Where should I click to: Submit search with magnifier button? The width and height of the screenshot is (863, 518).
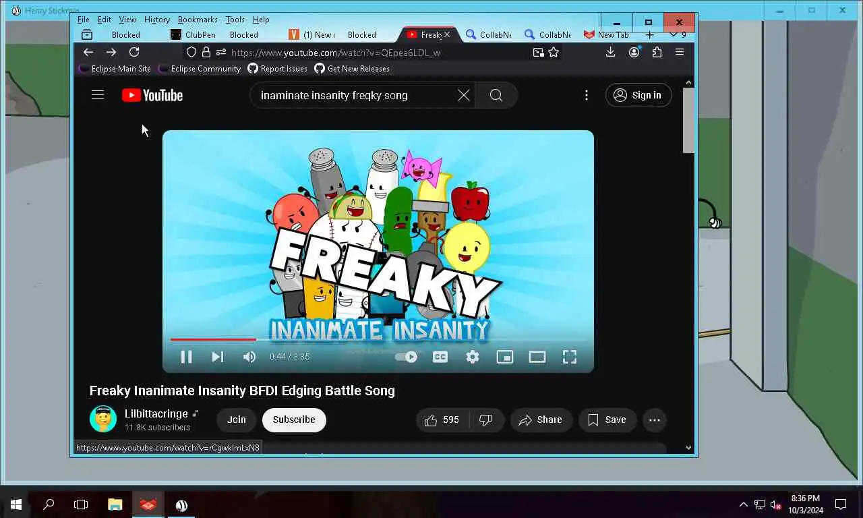click(496, 95)
